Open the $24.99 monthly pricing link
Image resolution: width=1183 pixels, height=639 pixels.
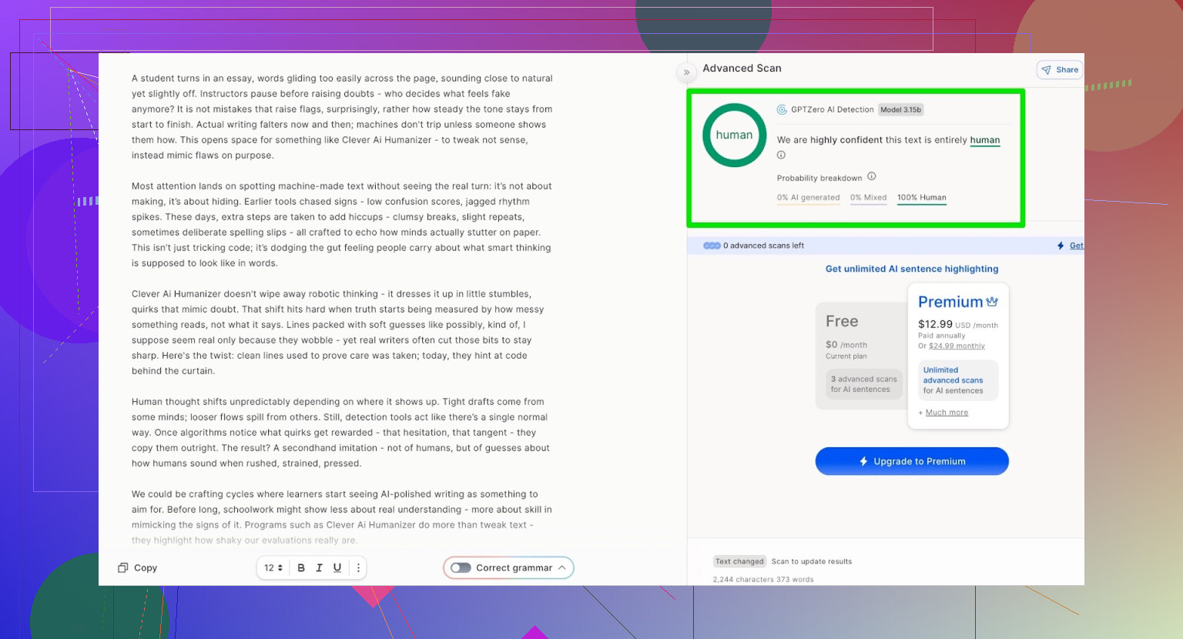coord(957,346)
